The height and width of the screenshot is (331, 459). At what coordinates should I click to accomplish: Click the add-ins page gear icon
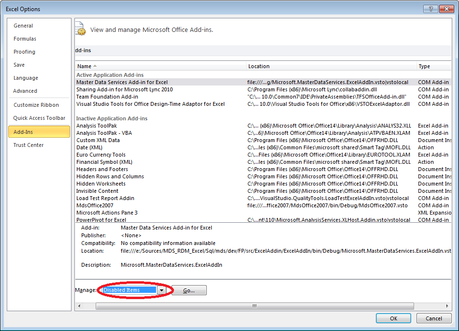(81, 29)
